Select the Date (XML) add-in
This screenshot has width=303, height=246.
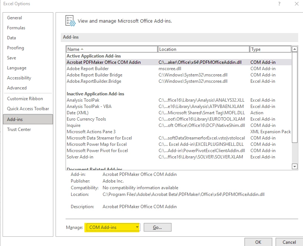point(179,113)
